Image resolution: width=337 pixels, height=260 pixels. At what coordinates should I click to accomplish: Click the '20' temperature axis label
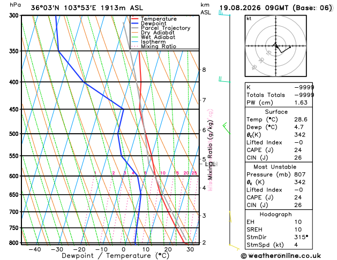coord(168,249)
